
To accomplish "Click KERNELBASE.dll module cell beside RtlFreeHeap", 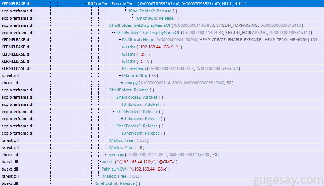I will coord(17,68).
